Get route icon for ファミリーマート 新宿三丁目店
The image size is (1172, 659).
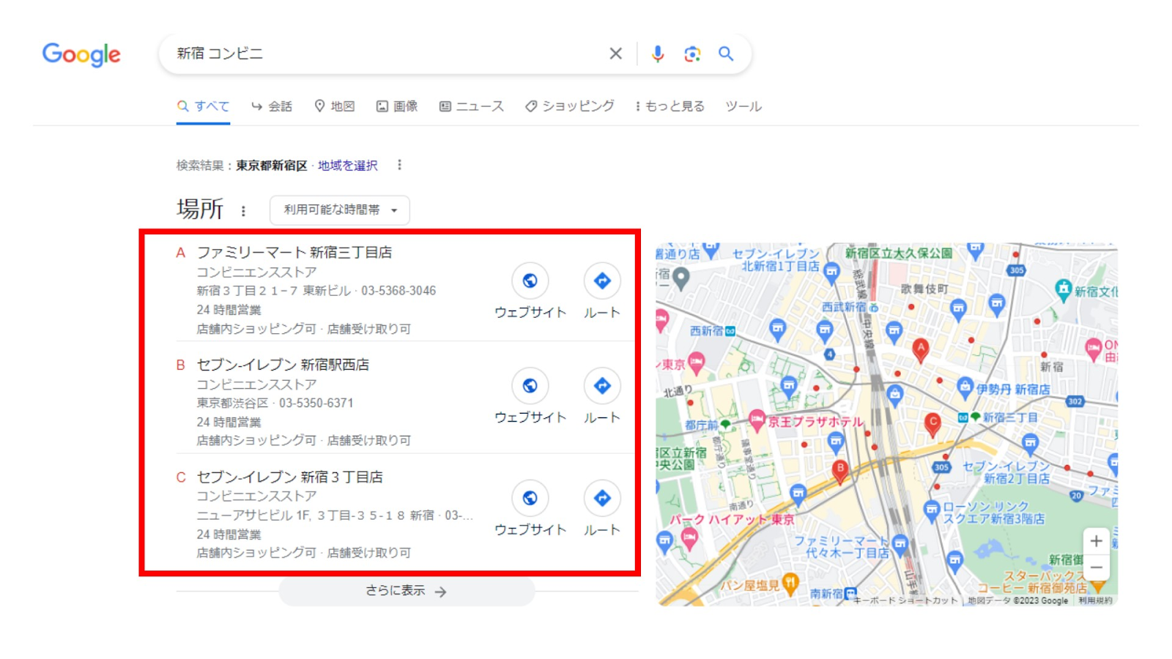pyautogui.click(x=602, y=280)
